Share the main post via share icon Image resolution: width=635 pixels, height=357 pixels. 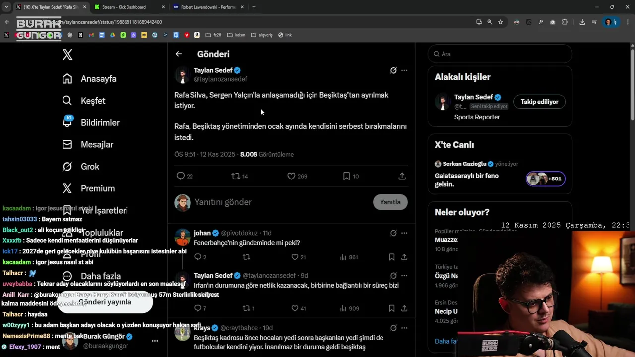[402, 176]
